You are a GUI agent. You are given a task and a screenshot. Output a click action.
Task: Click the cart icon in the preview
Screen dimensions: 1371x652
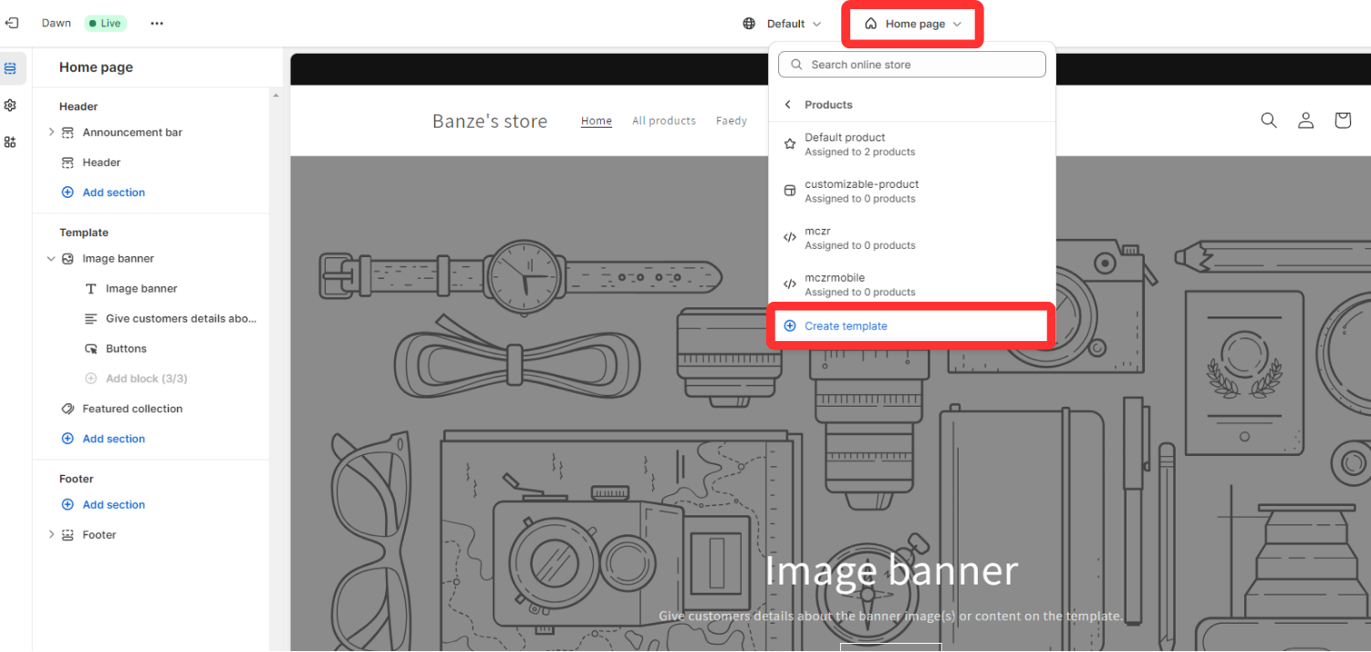1342,119
